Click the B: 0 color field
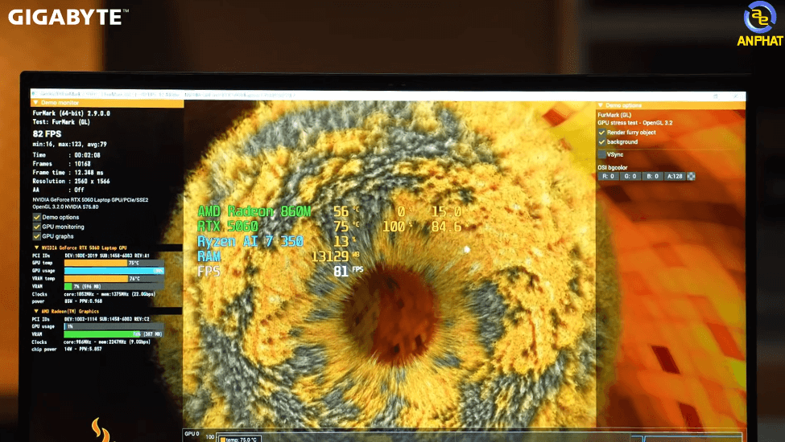The height and width of the screenshot is (442, 785). click(652, 176)
